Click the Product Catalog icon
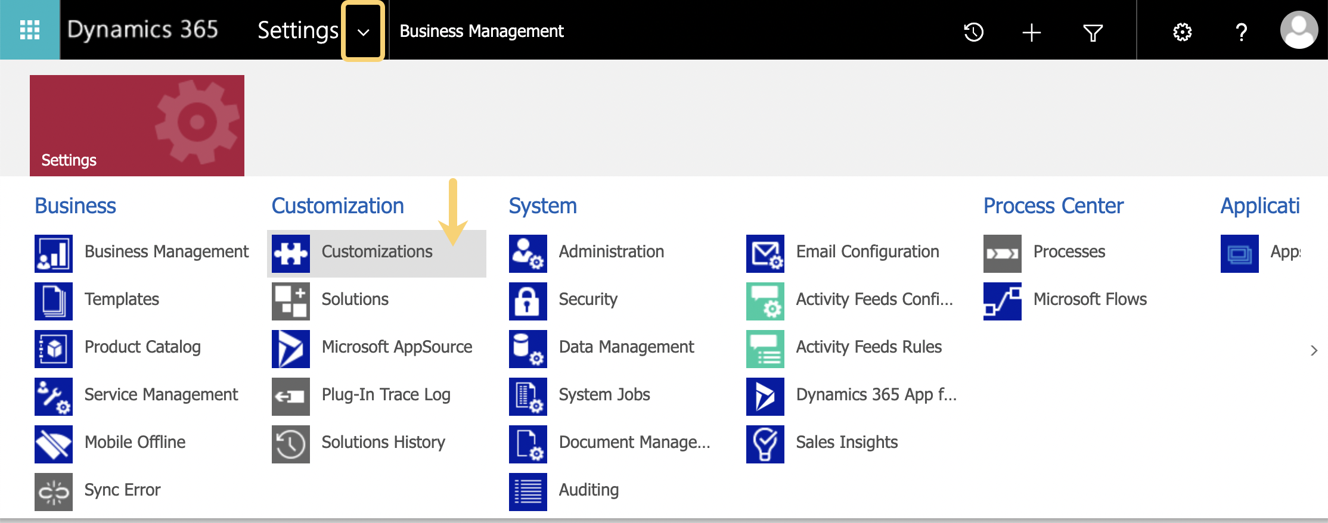 [x=54, y=349]
